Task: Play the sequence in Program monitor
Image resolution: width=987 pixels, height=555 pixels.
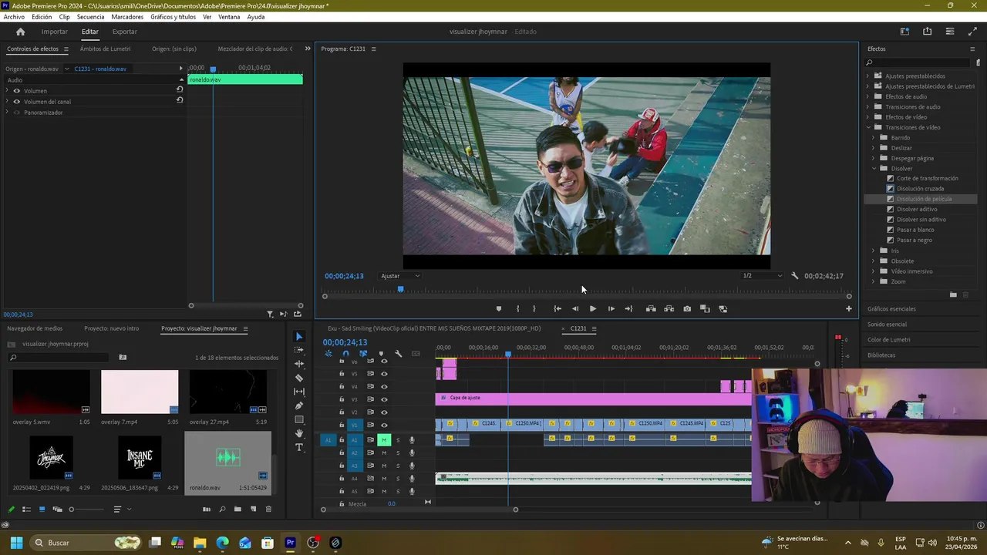Action: pyautogui.click(x=592, y=308)
